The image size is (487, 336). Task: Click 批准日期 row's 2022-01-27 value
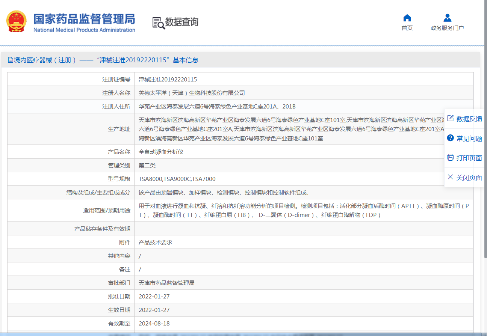[154, 297]
